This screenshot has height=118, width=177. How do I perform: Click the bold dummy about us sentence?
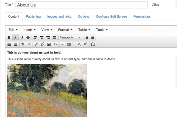click(34, 53)
